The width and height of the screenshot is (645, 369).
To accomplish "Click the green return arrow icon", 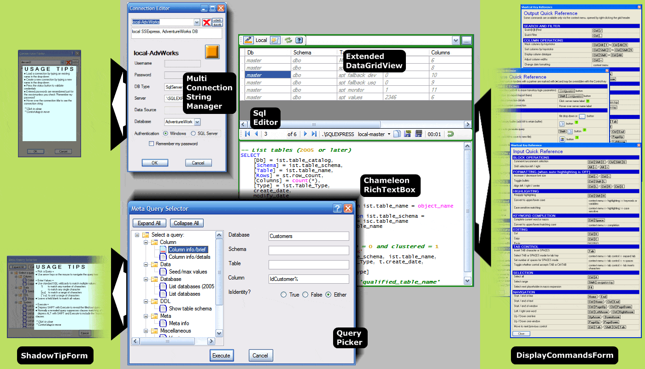I will 451,134.
